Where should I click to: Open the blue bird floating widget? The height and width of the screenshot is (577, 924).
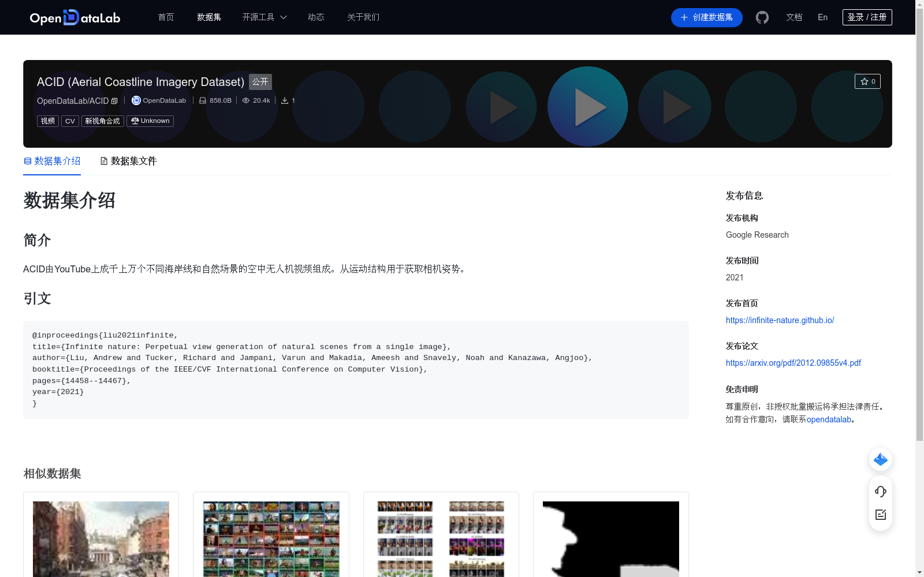point(881,459)
